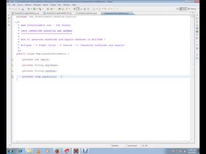Click the Search toolbar icon
This screenshot has width=206, height=154.
[67, 9]
